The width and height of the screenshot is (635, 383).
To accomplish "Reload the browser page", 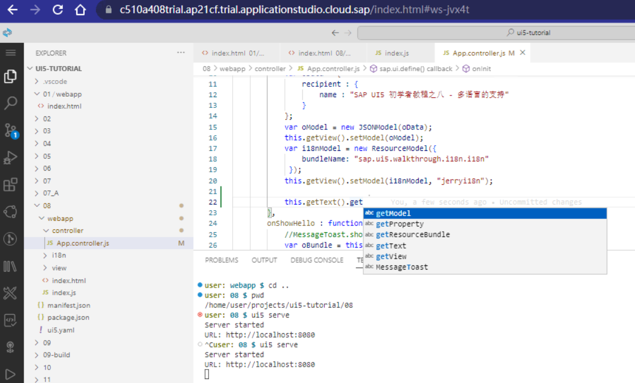I will [58, 10].
